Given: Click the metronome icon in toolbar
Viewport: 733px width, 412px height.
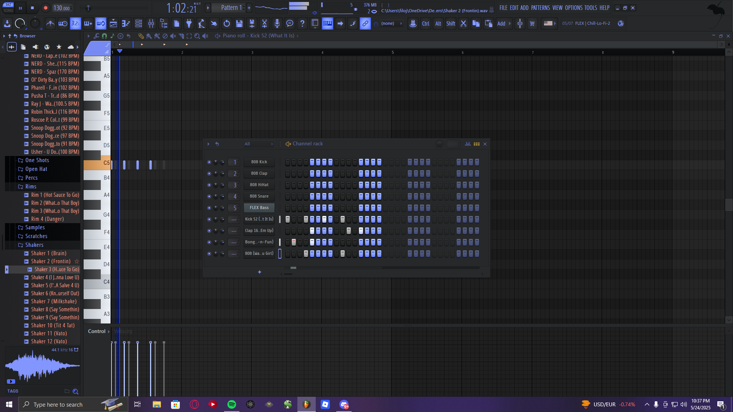Looking at the screenshot, I should pyautogui.click(x=50, y=24).
